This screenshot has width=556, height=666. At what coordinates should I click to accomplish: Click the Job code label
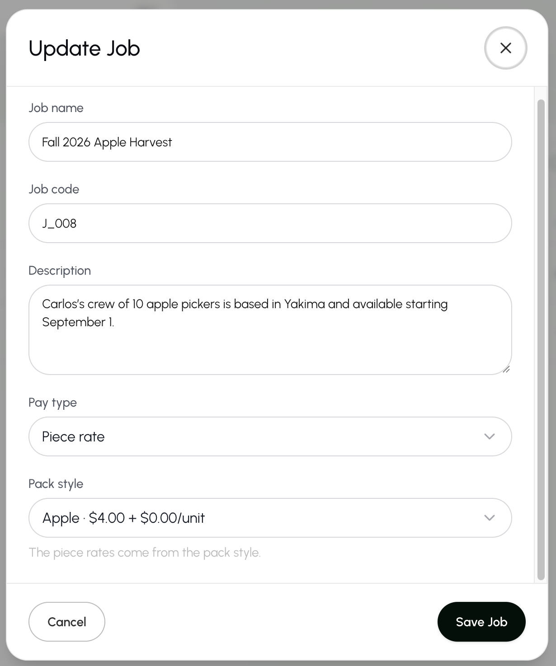[54, 189]
